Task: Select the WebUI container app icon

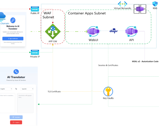Action: pos(93,31)
